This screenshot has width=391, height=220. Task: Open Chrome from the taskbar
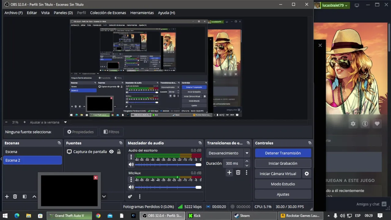[x=98, y=216]
